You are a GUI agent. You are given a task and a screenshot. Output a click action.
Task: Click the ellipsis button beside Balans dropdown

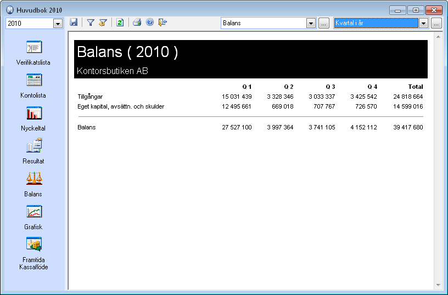tap(324, 24)
